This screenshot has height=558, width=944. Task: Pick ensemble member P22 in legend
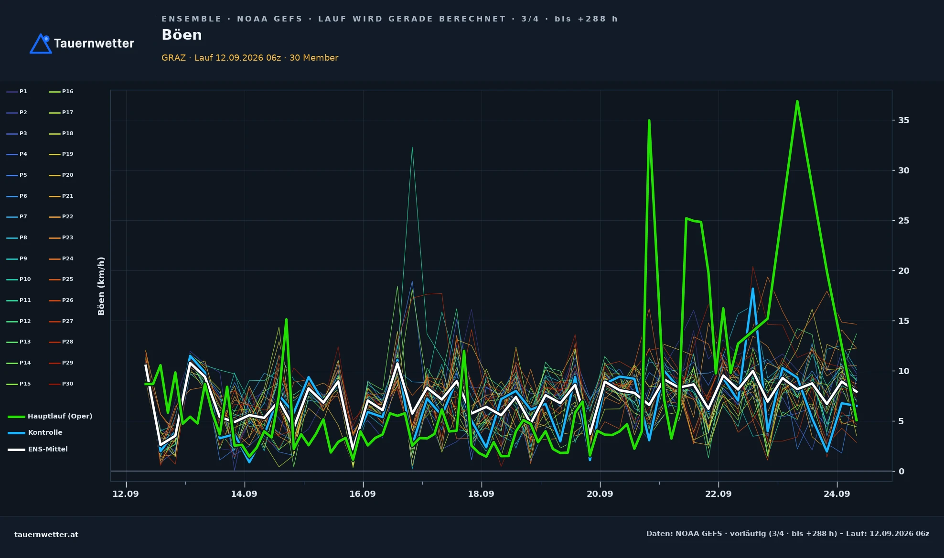pos(61,216)
